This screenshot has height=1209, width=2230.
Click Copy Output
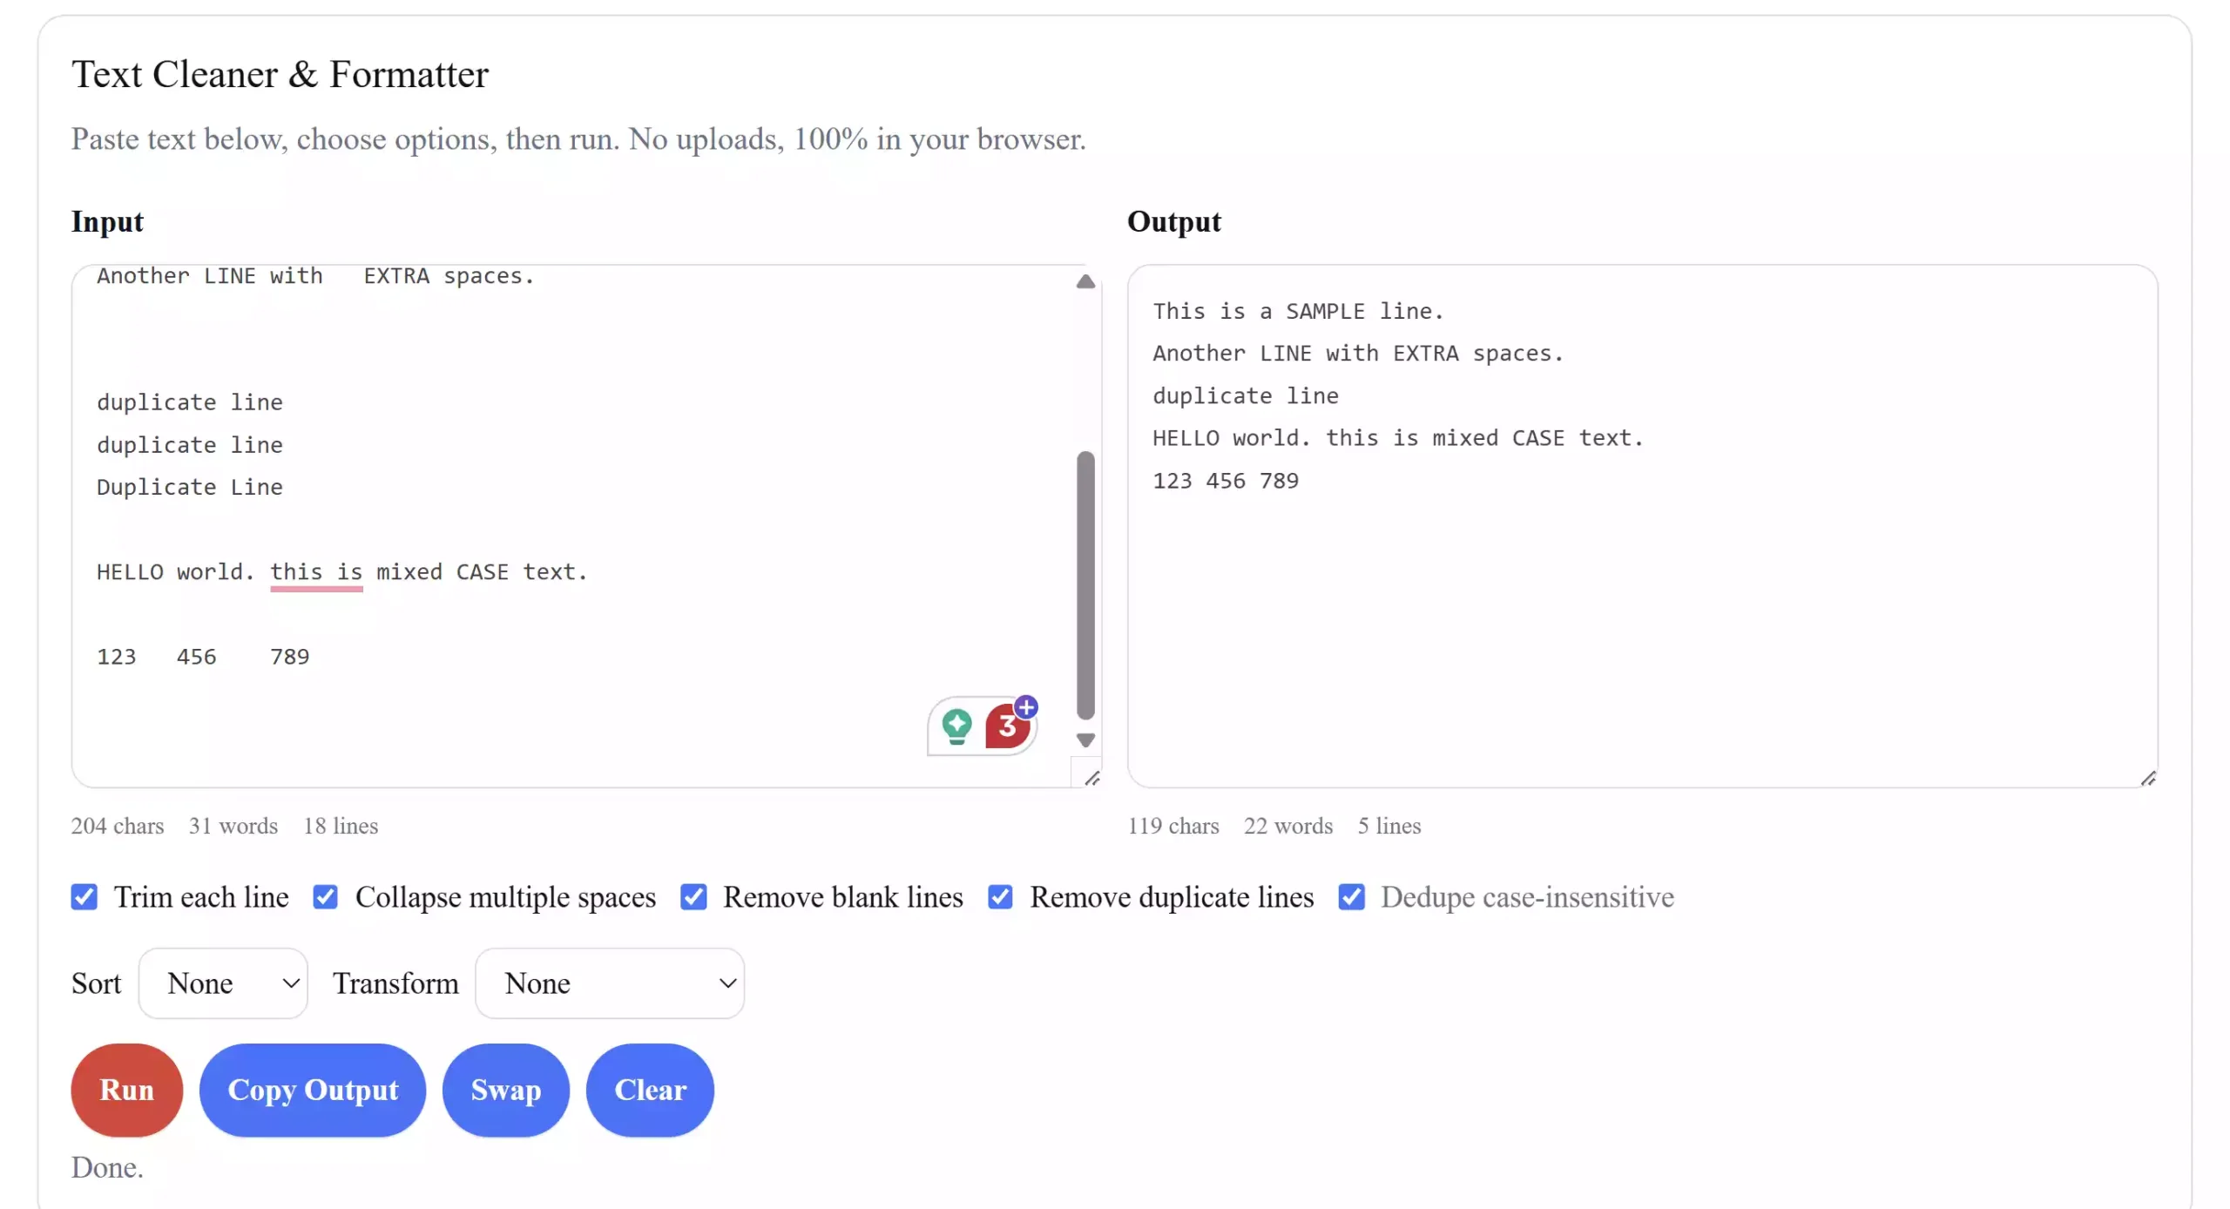[313, 1090]
